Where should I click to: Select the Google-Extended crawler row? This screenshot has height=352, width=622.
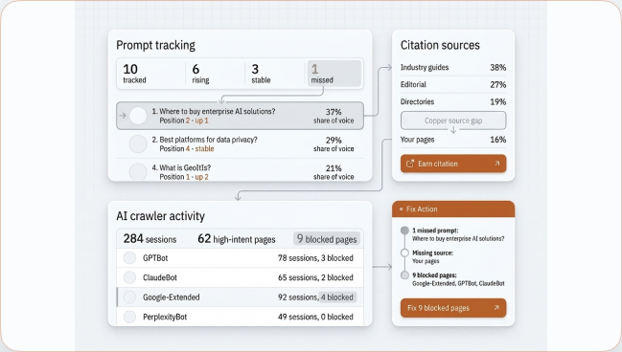click(x=240, y=297)
